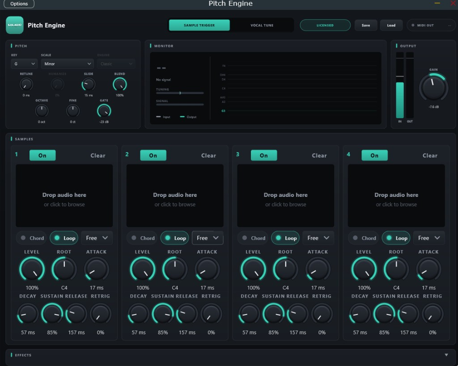Click sample 1 Level knob
Viewport: 458px width, 366px height.
32,269
